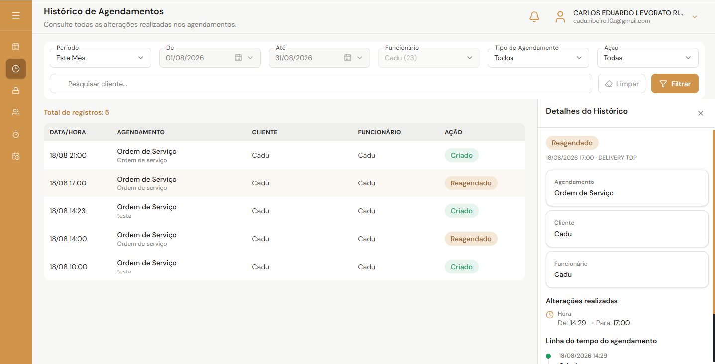Click the Filtrar button

tap(675, 84)
